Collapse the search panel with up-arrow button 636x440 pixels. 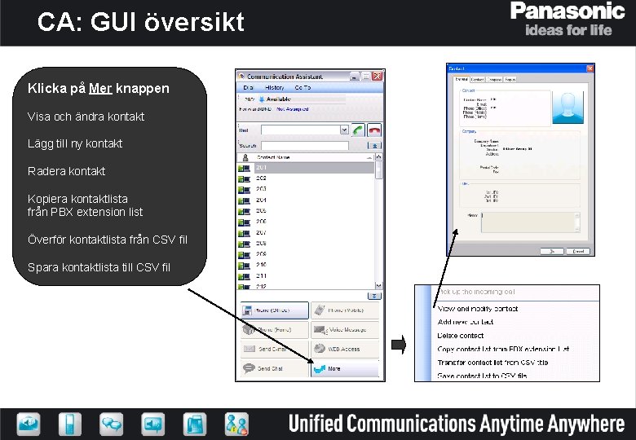pos(374,146)
